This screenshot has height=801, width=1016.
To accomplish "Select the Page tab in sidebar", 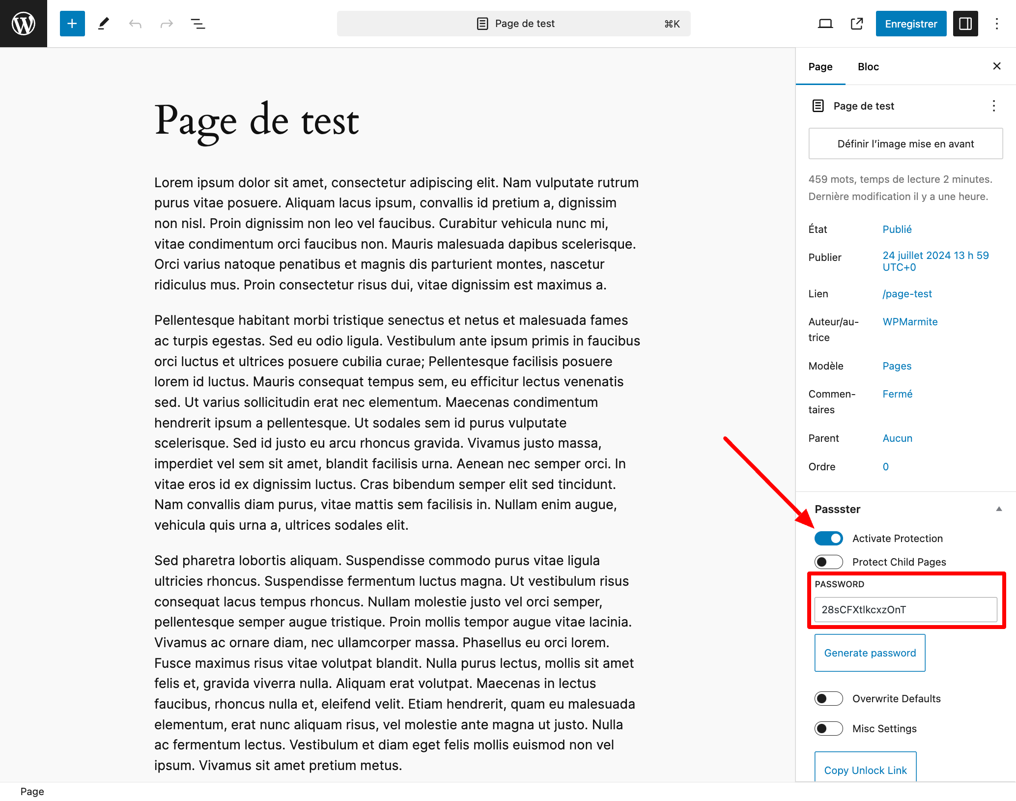I will tap(820, 67).
